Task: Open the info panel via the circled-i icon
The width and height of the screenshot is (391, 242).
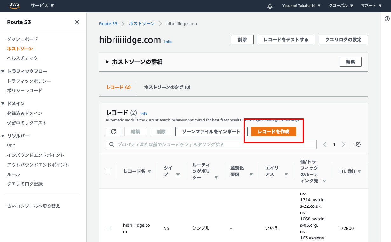Action: point(387,18)
